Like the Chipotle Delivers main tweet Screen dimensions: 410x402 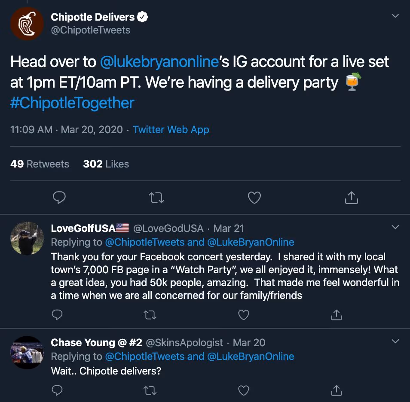(254, 197)
